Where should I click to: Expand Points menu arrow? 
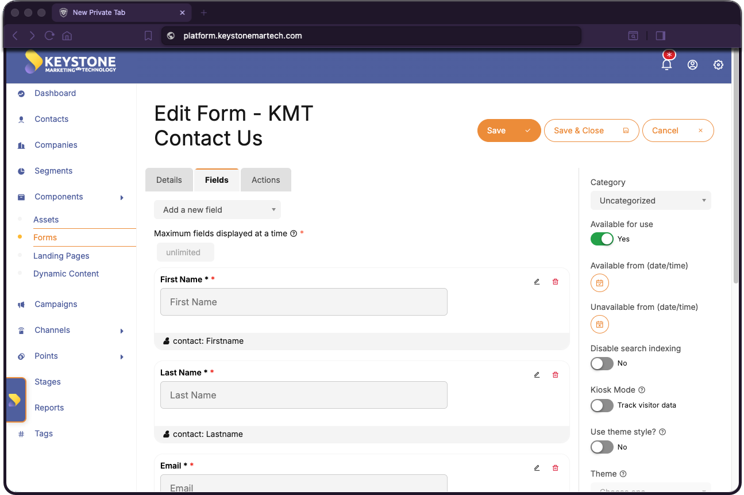point(122,357)
